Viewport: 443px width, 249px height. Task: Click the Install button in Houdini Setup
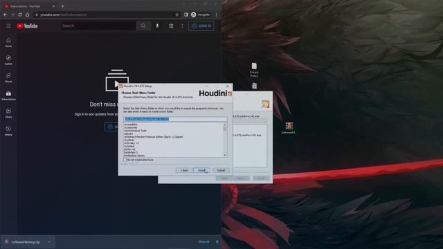[201, 170]
